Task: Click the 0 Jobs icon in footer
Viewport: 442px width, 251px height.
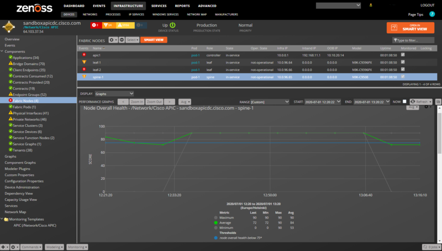Action: (x=425, y=247)
